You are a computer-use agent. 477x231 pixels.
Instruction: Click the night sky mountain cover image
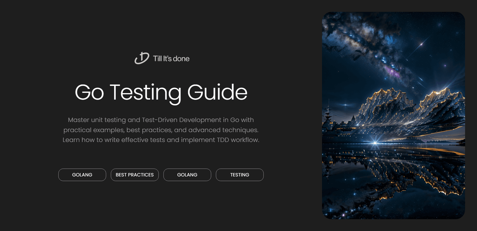tap(393, 115)
